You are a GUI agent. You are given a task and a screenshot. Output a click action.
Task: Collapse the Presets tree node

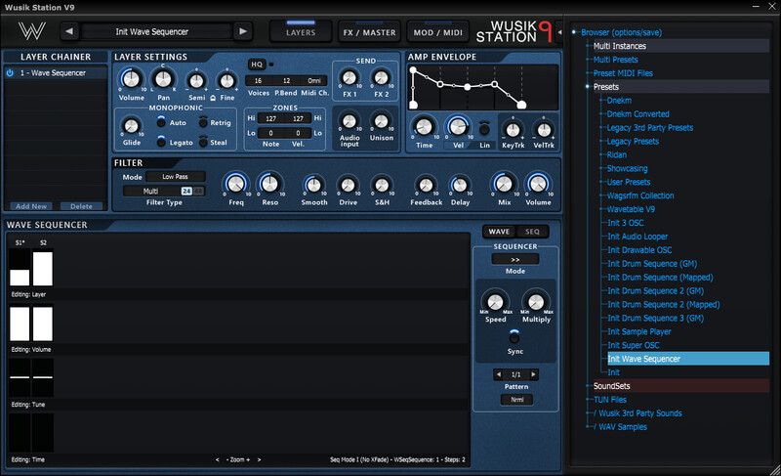588,87
